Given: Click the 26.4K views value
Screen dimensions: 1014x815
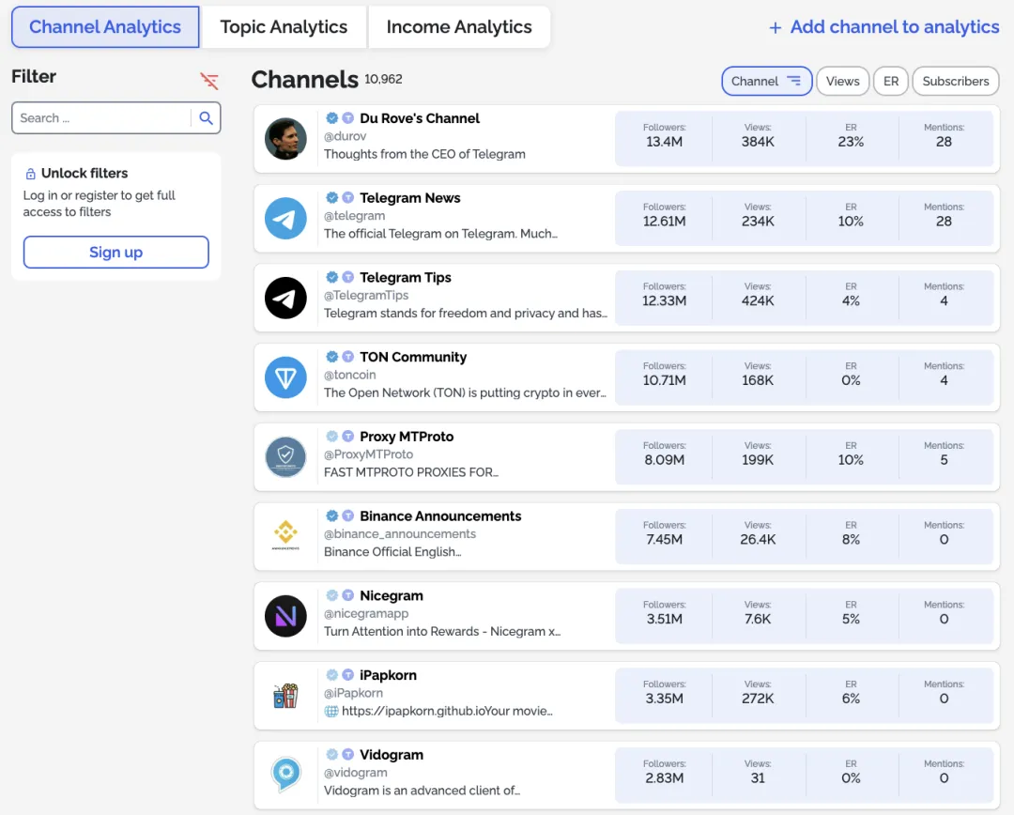Looking at the screenshot, I should pyautogui.click(x=758, y=540).
